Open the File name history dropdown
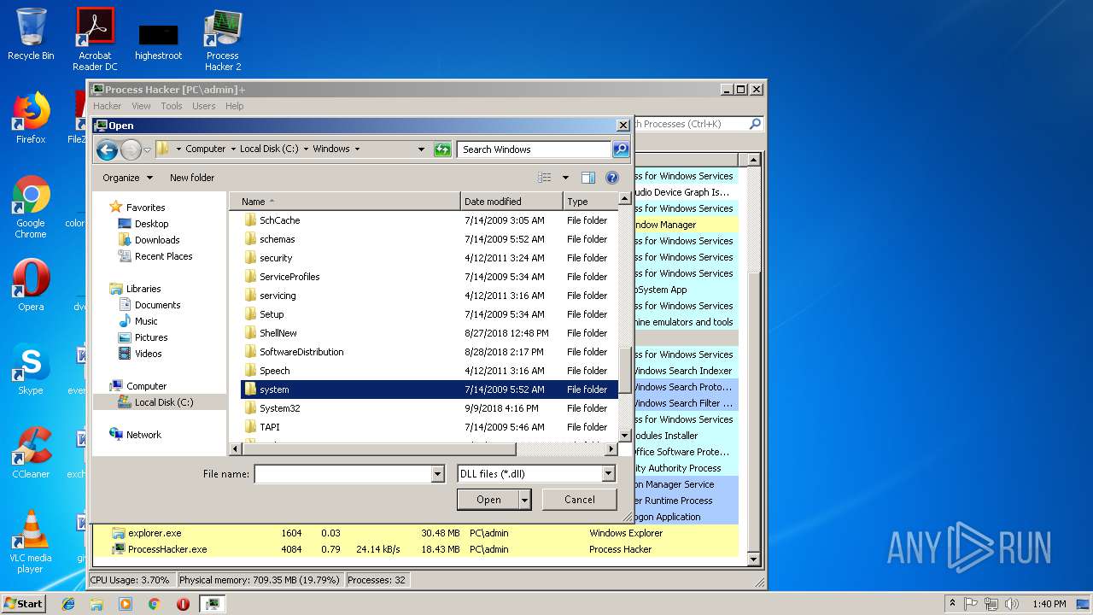 438,474
